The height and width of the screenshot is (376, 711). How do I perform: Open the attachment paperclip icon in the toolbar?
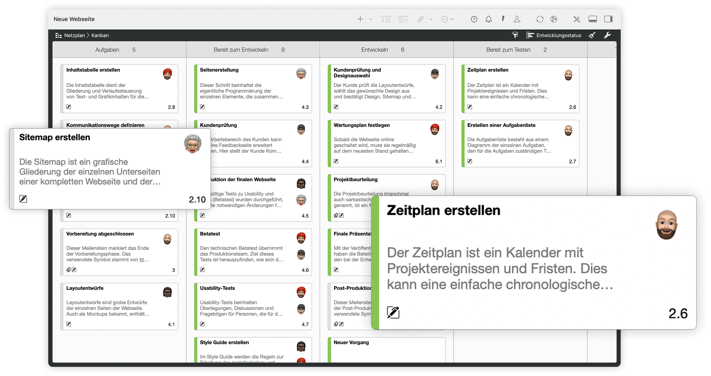420,19
